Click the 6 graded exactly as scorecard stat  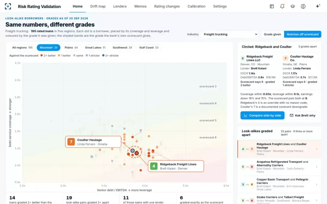[x=204, y=199]
